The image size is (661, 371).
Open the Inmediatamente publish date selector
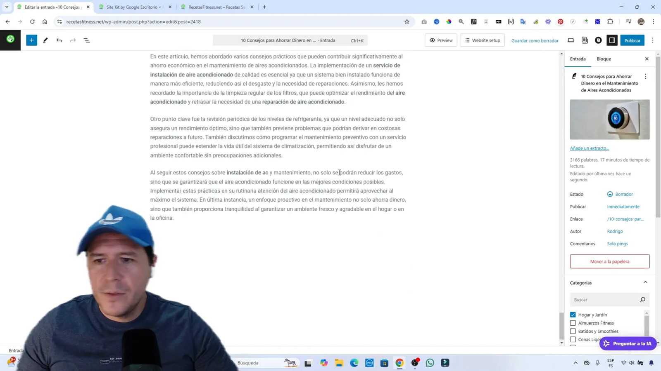[x=623, y=206]
